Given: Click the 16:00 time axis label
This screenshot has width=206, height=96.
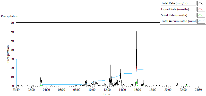Looking at the screenshot, I should click(x=138, y=90).
